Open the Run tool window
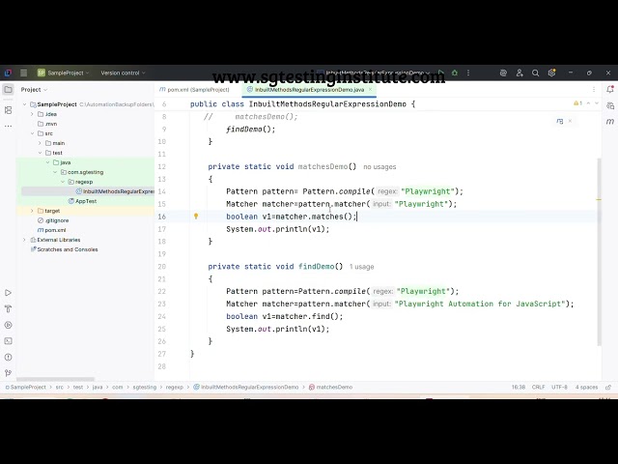618x464 pixels. (8, 293)
